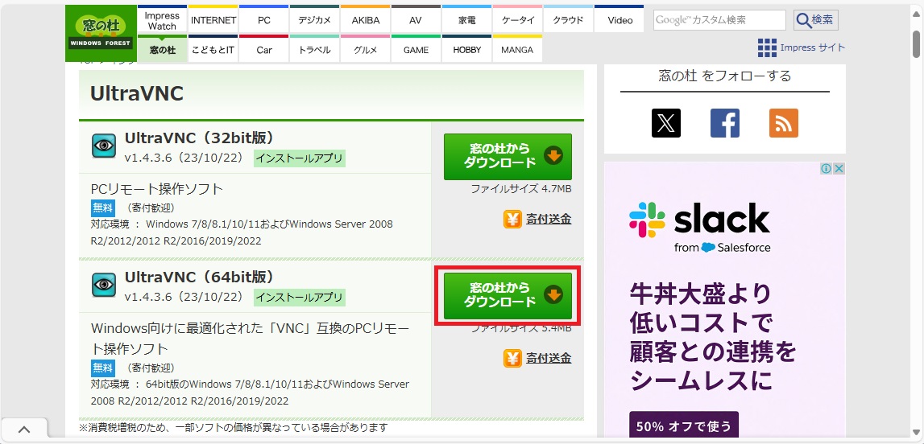Download UltraVNC 32bit版 from 窓の杜
924x444 pixels.
click(508, 157)
